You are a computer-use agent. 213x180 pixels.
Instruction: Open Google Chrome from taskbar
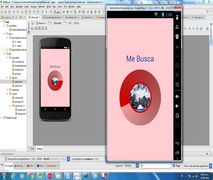[31, 176]
